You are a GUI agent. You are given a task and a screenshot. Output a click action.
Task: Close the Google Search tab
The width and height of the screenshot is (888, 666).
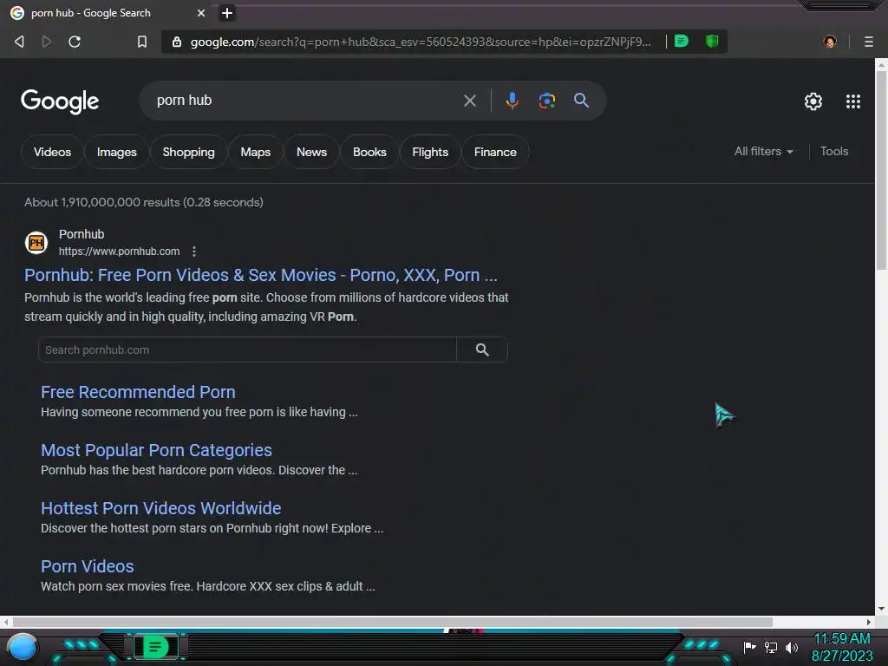point(200,13)
